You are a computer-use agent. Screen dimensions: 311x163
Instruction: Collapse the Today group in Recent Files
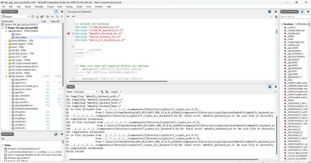pyautogui.click(x=3, y=145)
